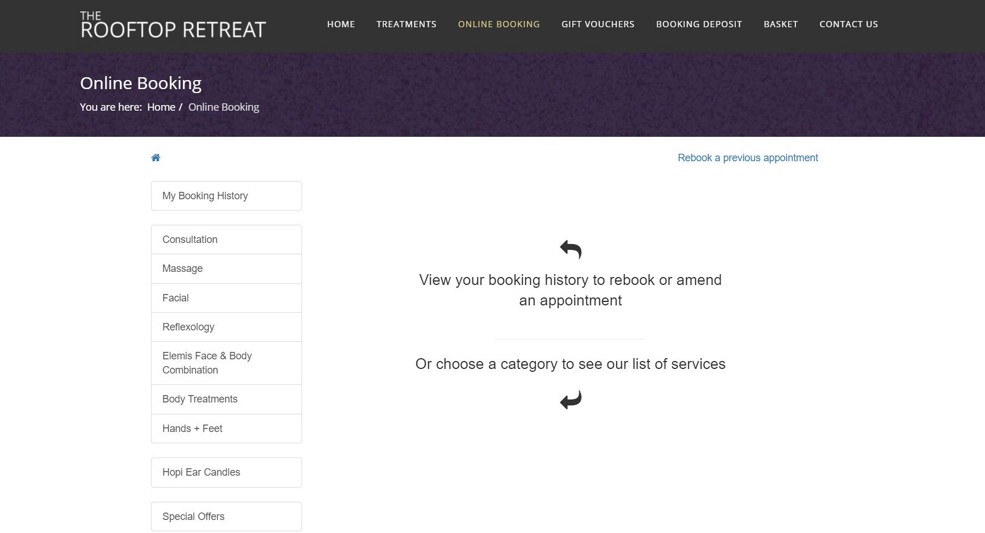Click the curved arrow below category text
Screen dimensions: 985x533
click(x=571, y=400)
